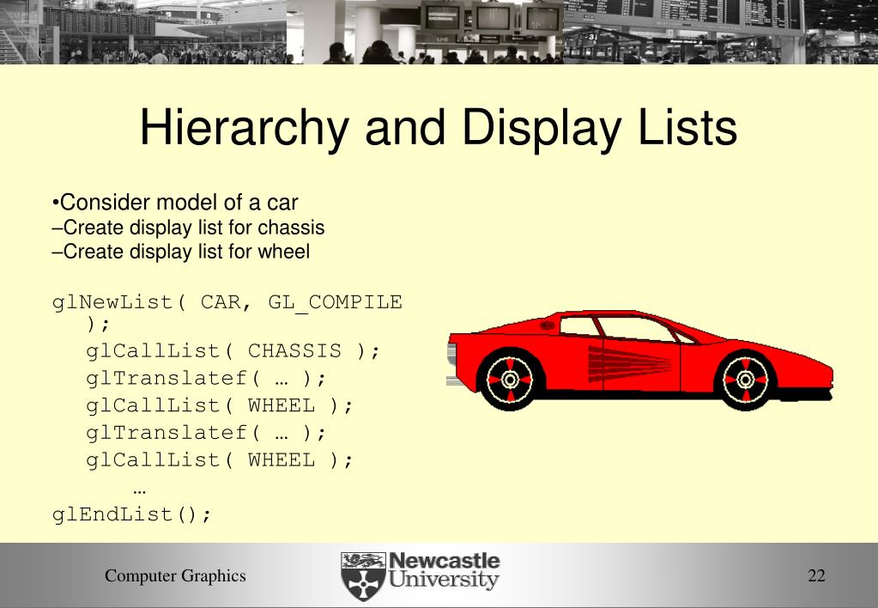Click the 'Newcastle University' logo text
This screenshot has width=878, height=608.
pos(444,571)
